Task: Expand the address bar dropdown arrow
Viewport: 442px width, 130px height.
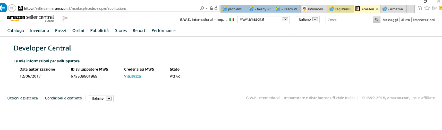Action: (x=206, y=8)
